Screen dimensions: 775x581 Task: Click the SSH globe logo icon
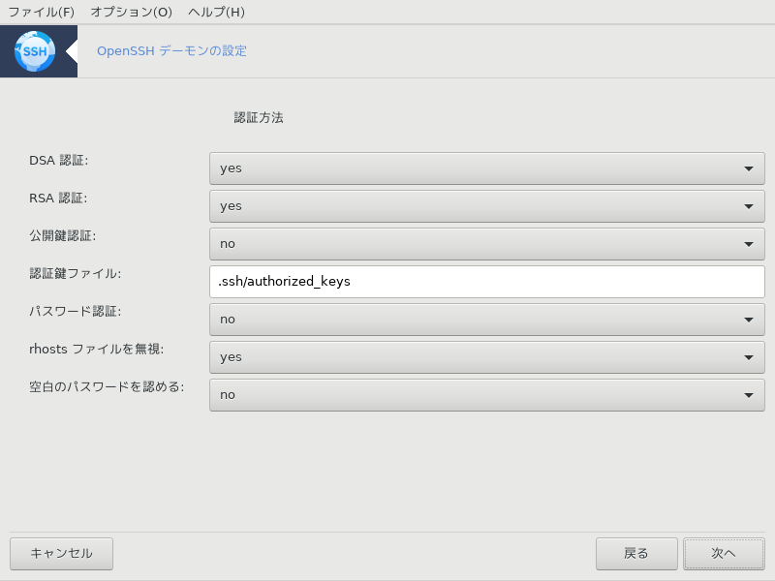tap(35, 51)
